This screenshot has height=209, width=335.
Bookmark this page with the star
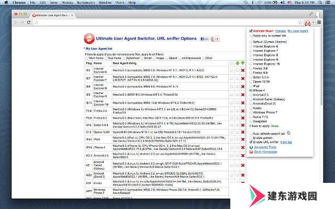300,22
